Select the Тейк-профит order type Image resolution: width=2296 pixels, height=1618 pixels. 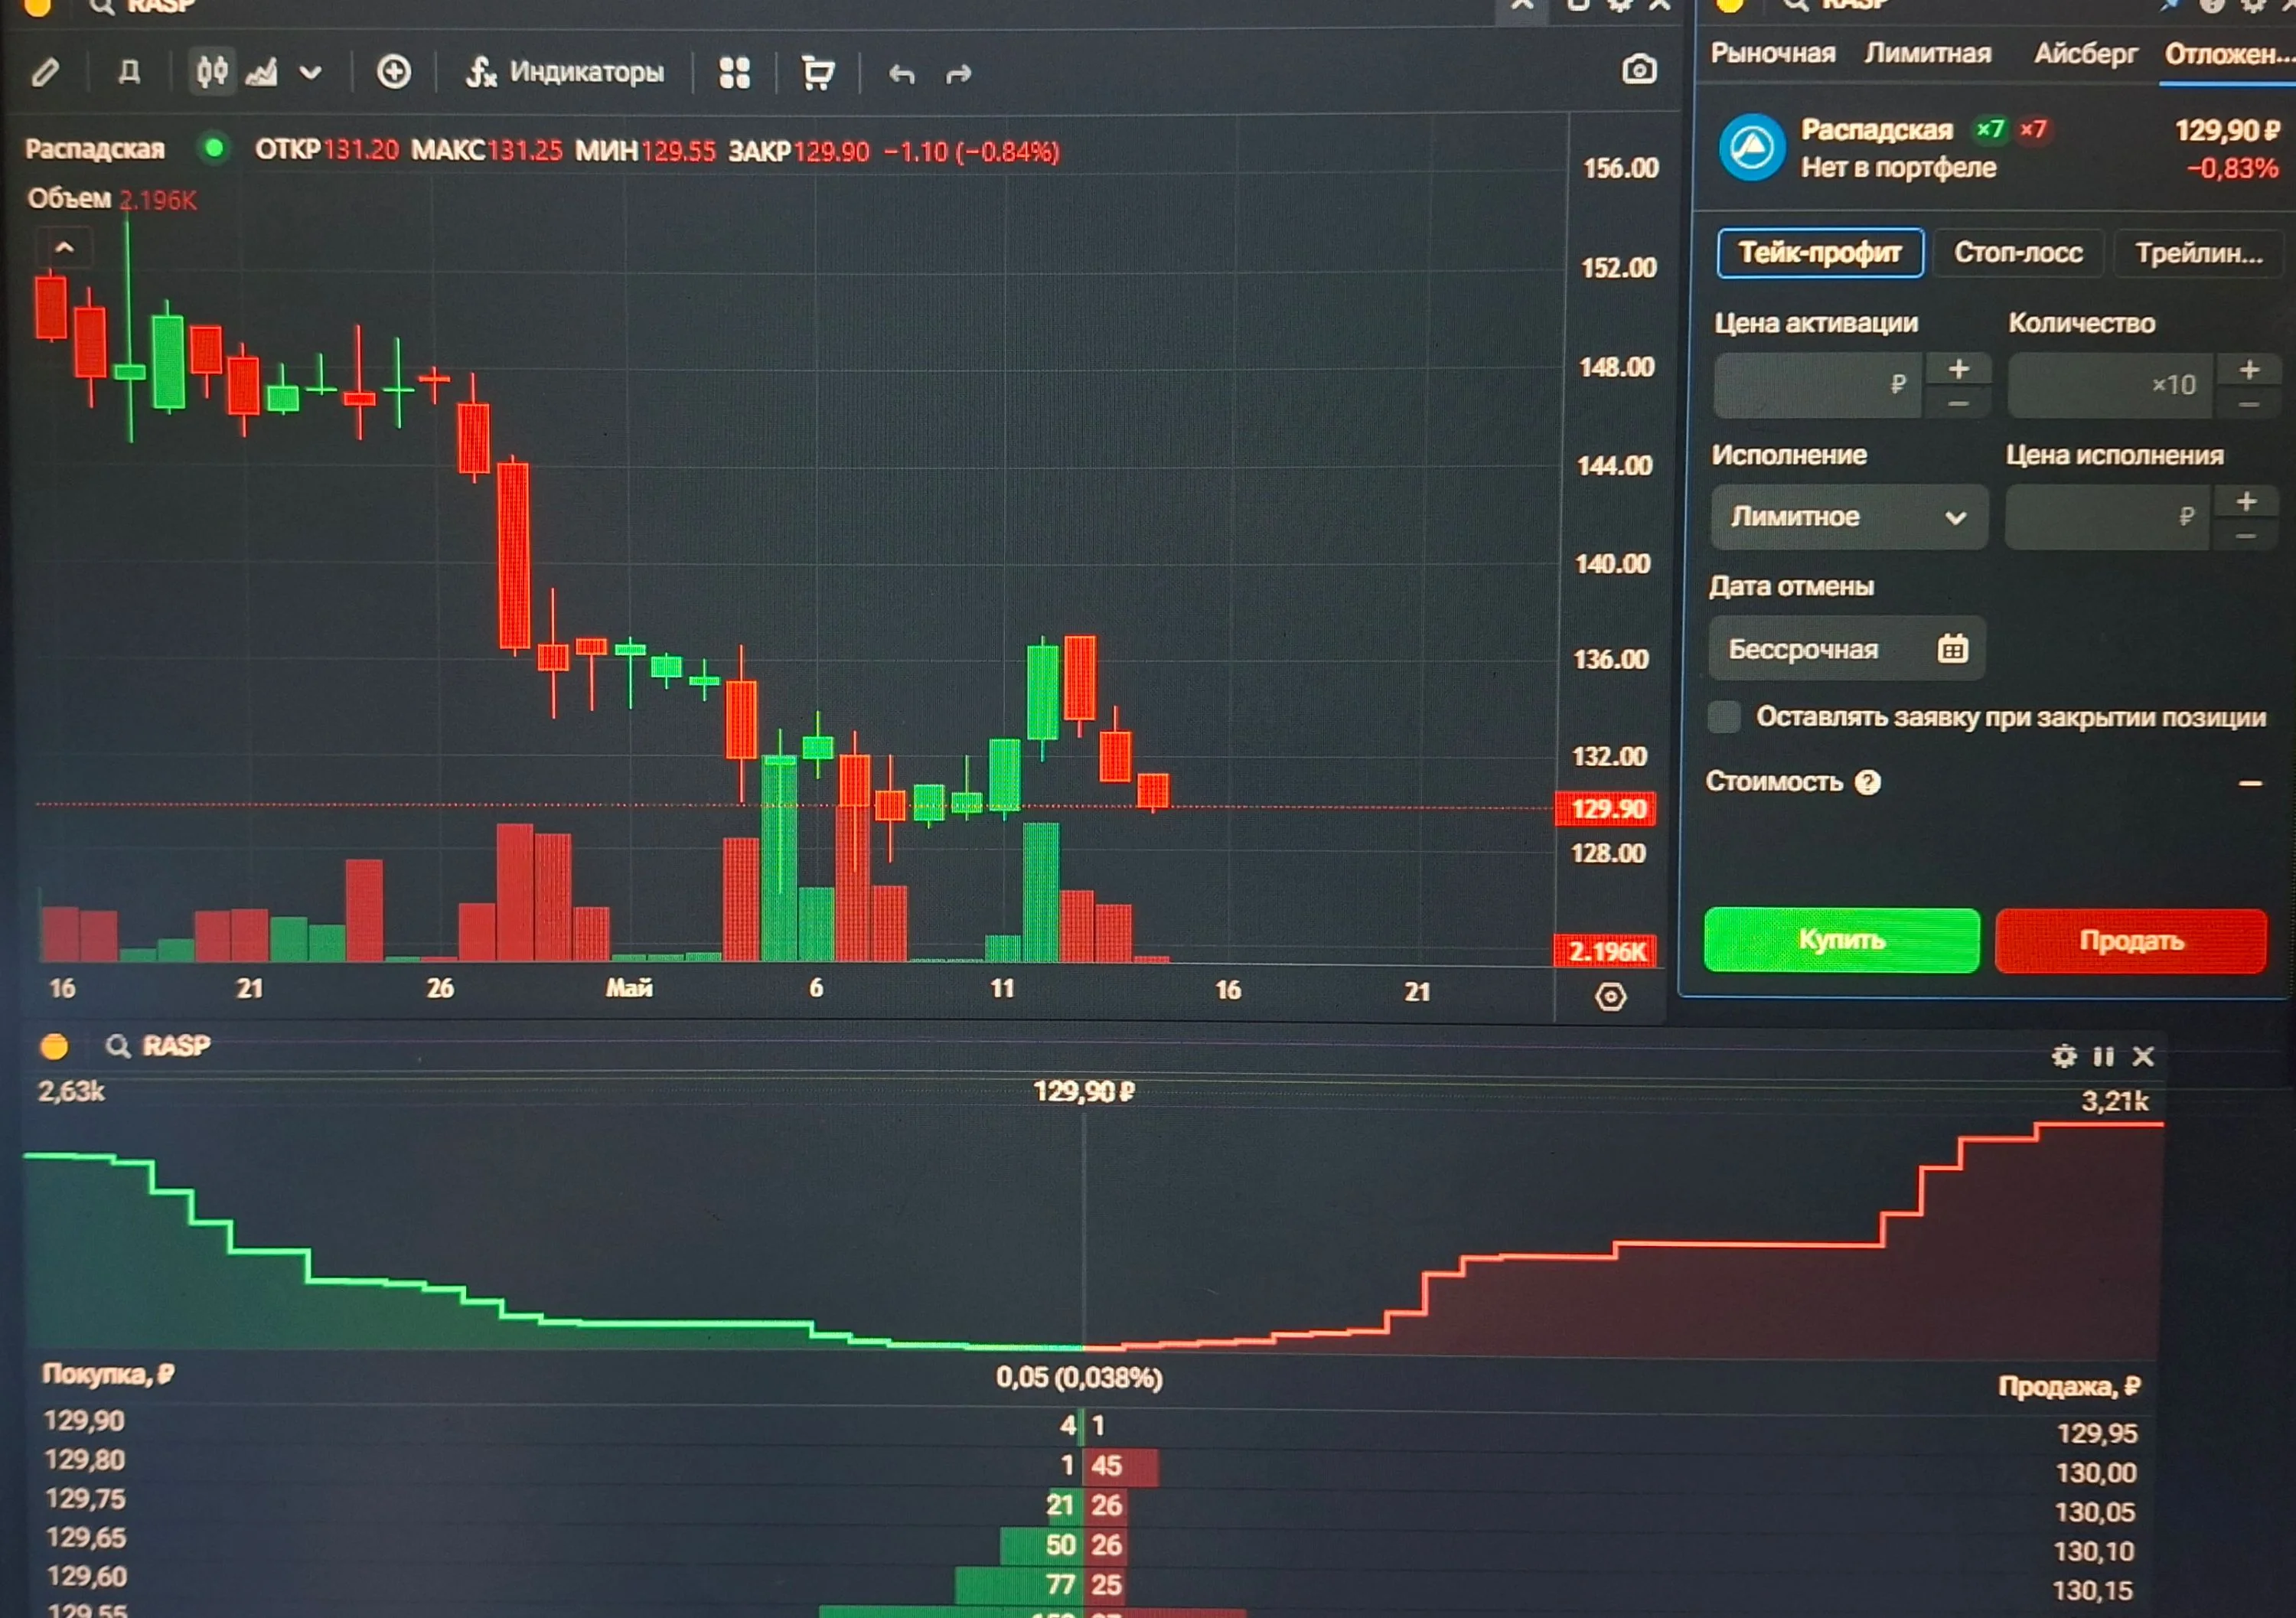(1820, 253)
